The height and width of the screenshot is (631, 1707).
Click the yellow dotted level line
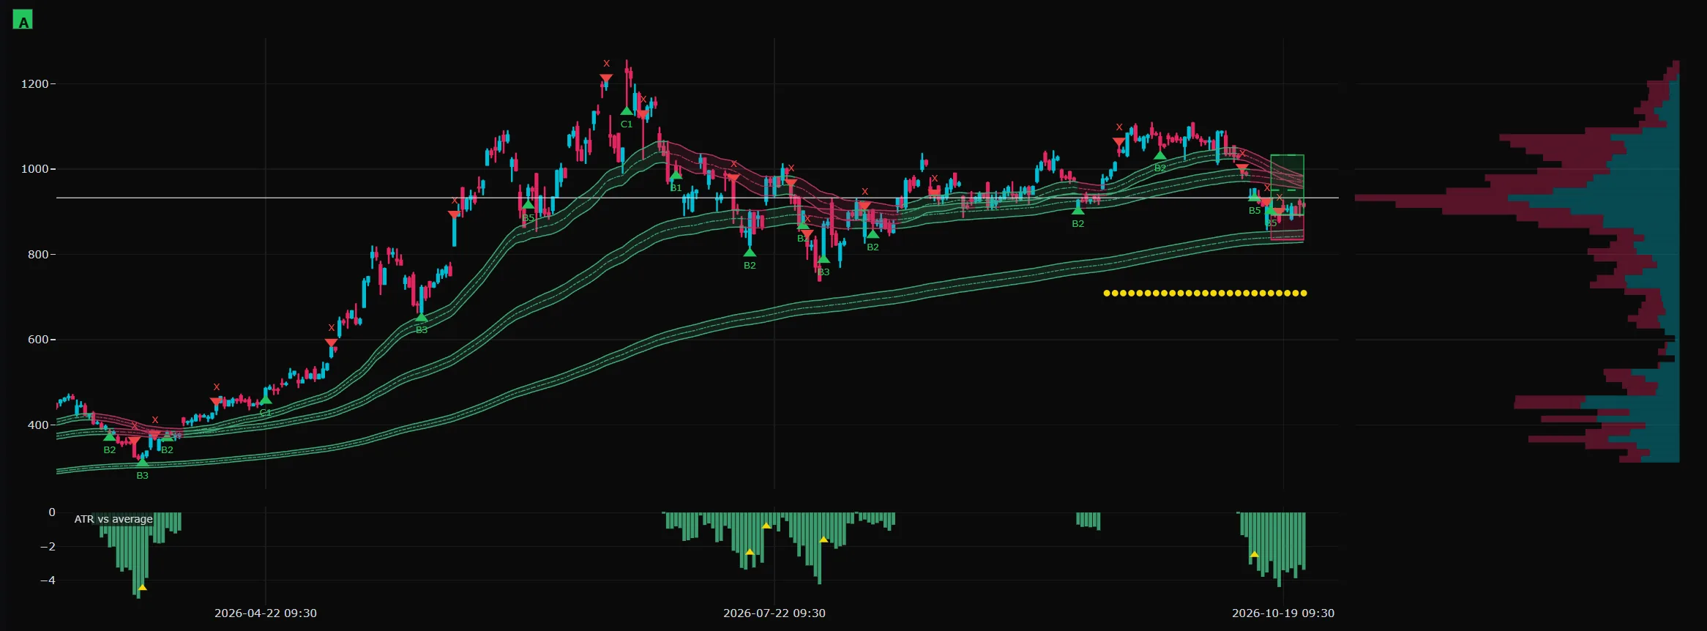pyautogui.click(x=1205, y=294)
